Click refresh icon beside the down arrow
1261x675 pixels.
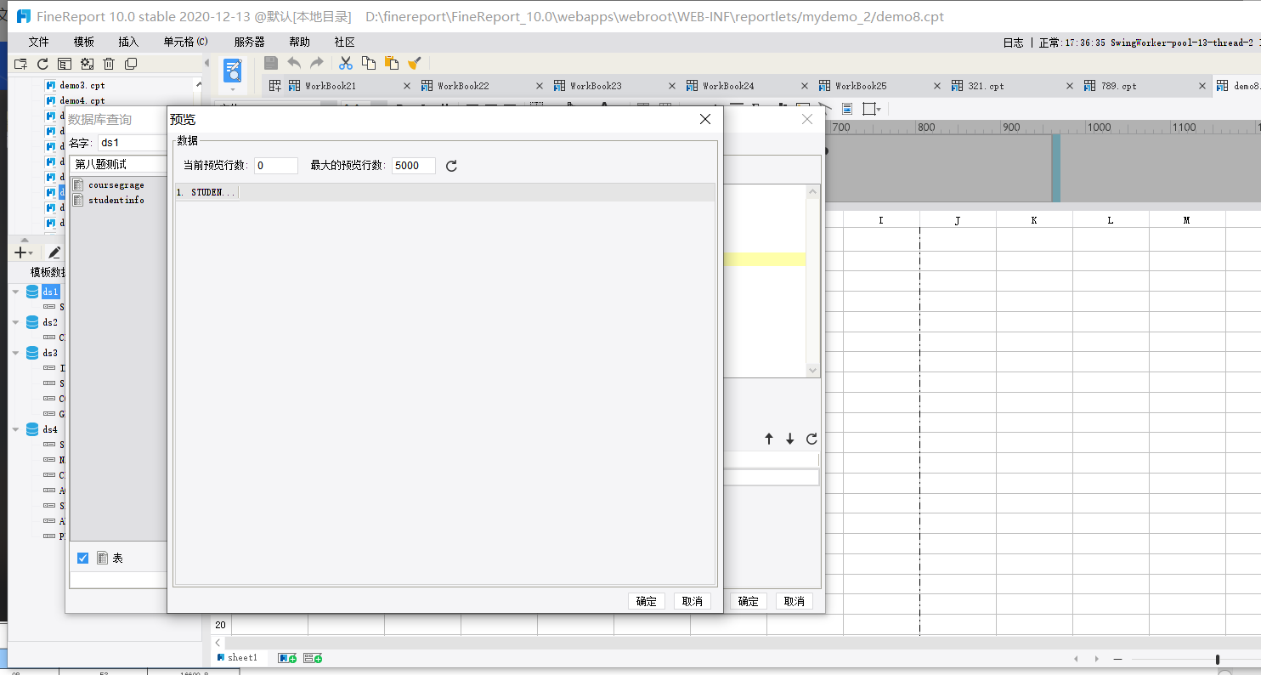(811, 439)
